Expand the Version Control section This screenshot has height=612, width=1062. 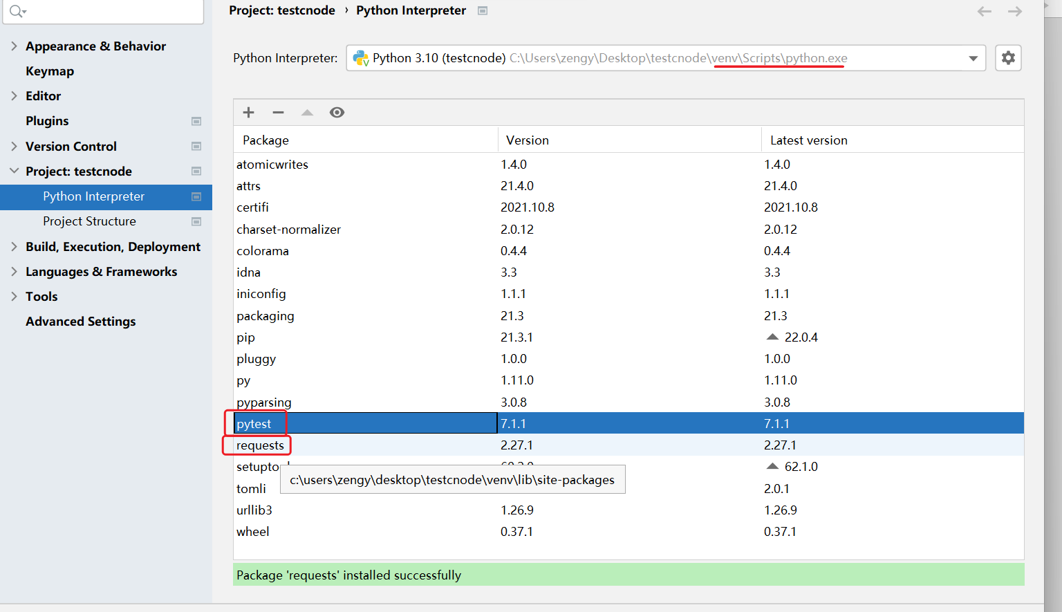pos(14,146)
